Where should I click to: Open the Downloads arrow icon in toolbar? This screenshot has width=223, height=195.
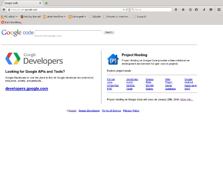(176, 10)
